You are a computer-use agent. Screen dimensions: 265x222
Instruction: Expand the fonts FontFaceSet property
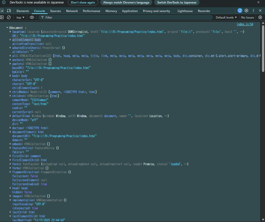click(10, 164)
